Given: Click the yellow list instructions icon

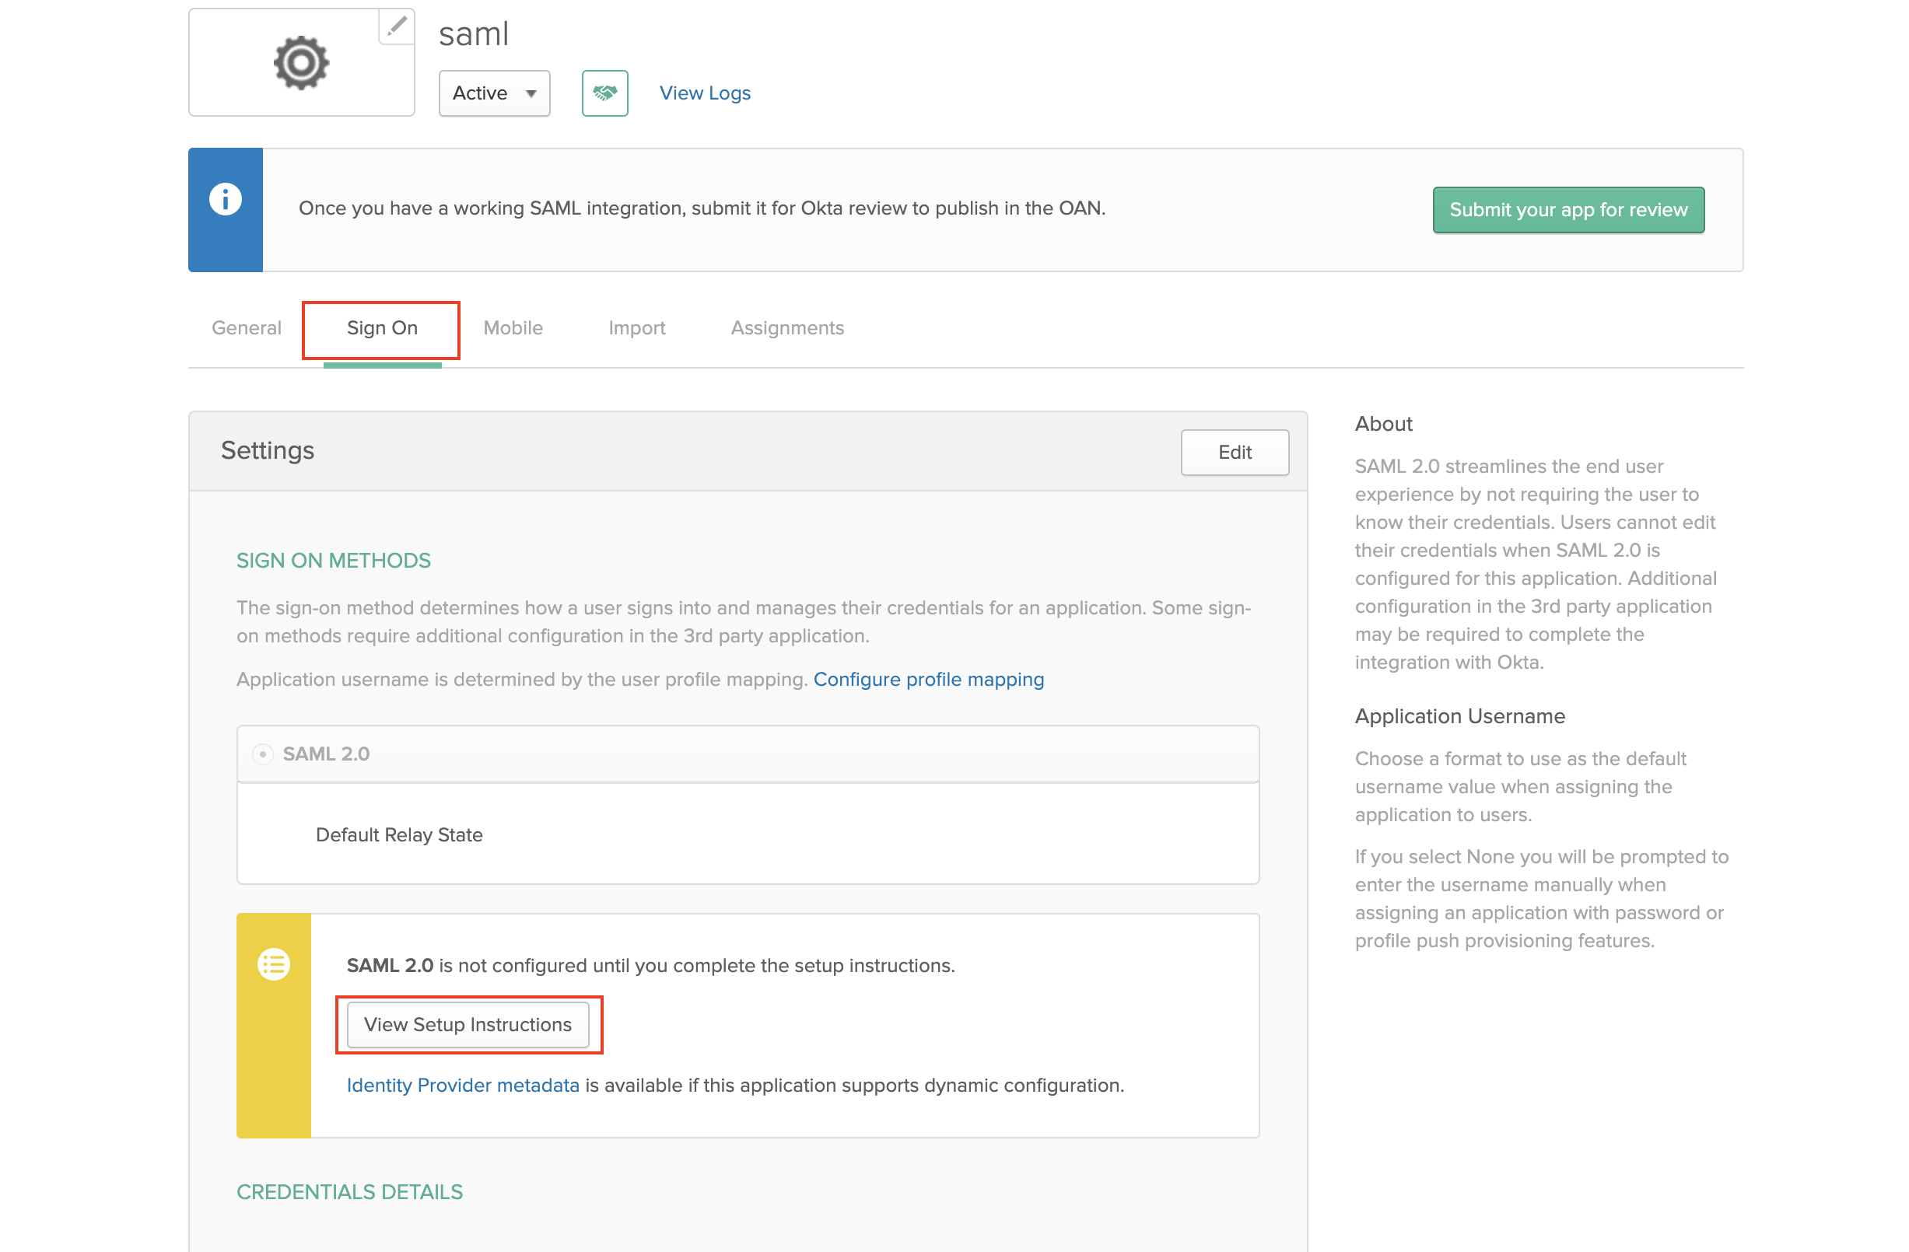Looking at the screenshot, I should [x=273, y=964].
